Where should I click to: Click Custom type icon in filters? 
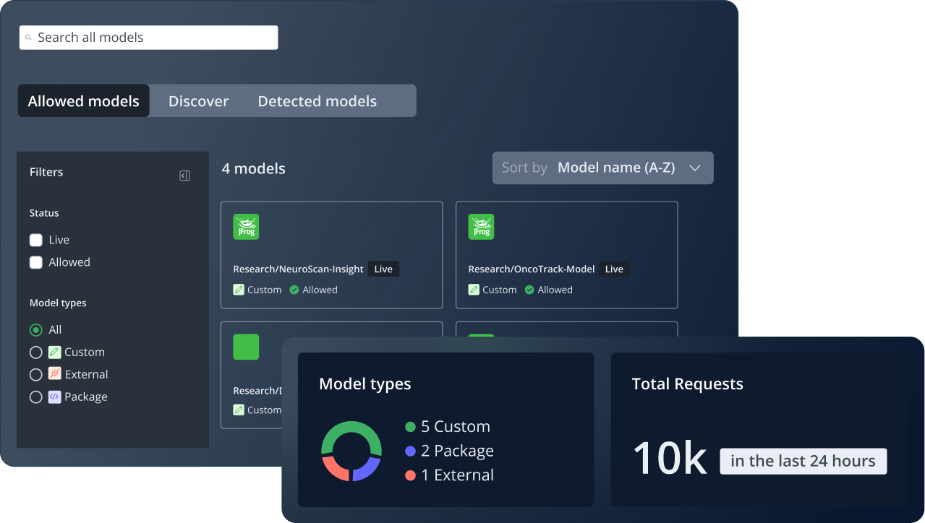[55, 352]
